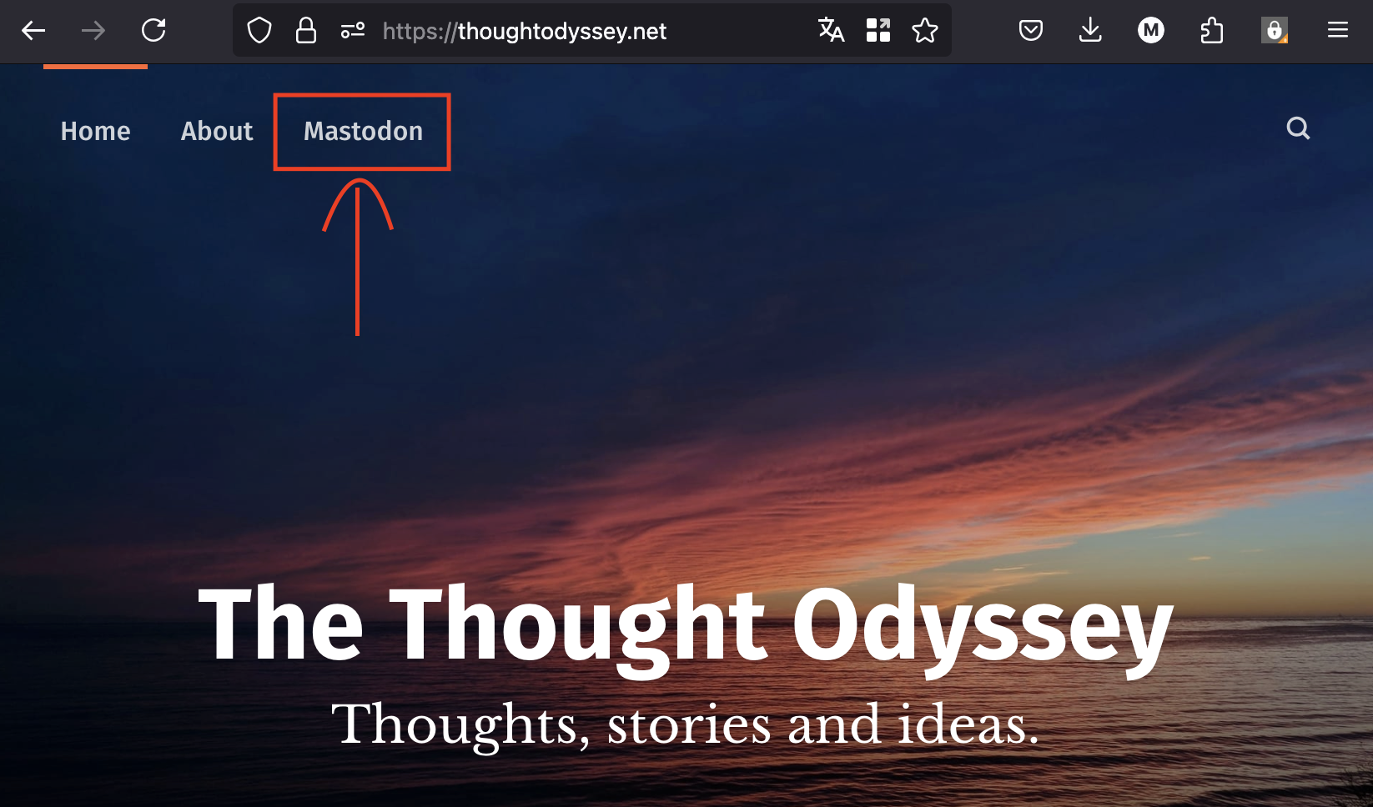Reload the current page

coord(153,31)
